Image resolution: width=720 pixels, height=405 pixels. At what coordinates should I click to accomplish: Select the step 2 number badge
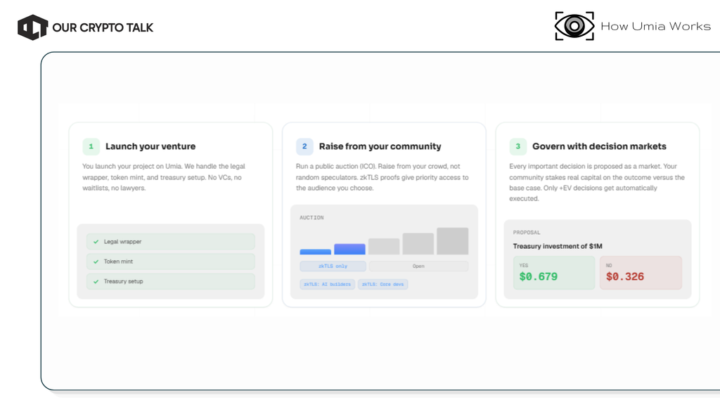[304, 146]
